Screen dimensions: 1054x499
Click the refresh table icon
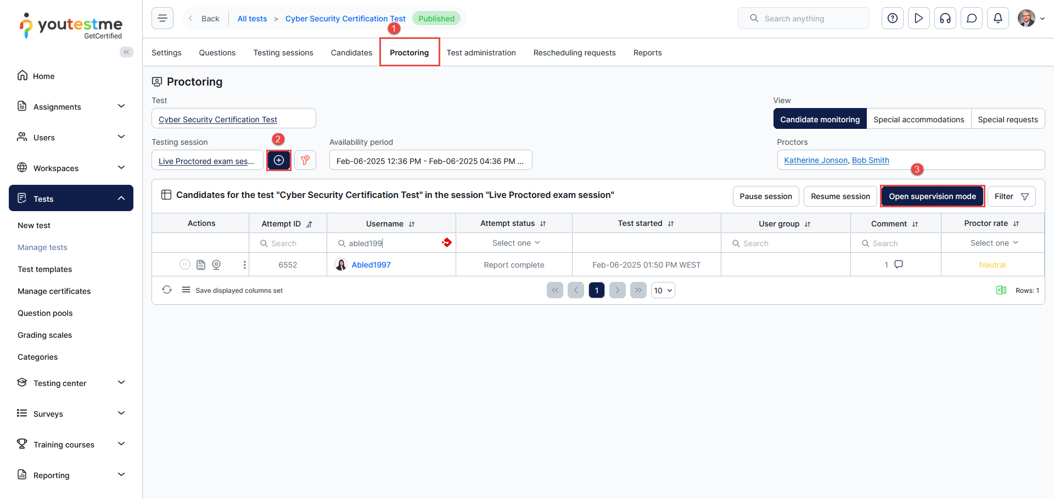click(167, 290)
